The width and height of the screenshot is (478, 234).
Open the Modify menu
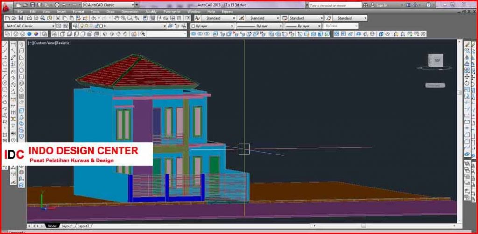point(151,12)
